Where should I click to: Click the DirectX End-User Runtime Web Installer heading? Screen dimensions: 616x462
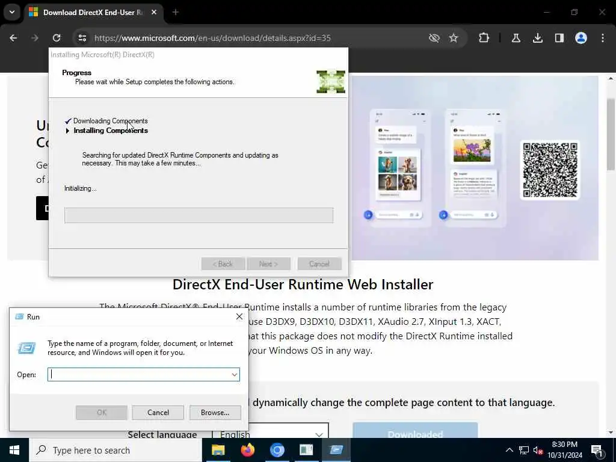[303, 285]
